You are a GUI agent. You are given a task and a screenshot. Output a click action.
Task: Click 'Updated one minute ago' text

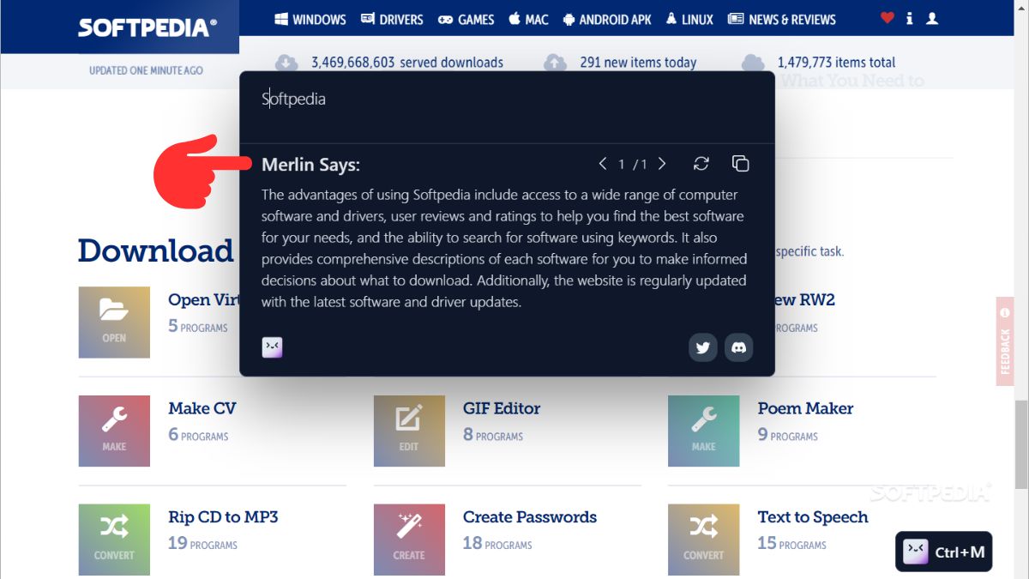pyautogui.click(x=146, y=70)
